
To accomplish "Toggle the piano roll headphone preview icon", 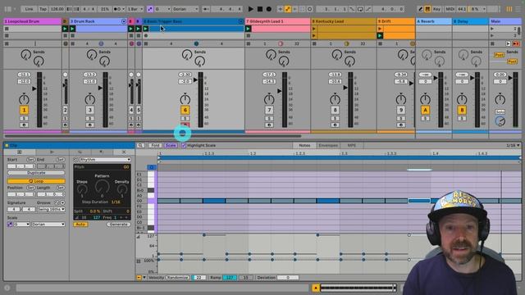I will click(x=151, y=167).
